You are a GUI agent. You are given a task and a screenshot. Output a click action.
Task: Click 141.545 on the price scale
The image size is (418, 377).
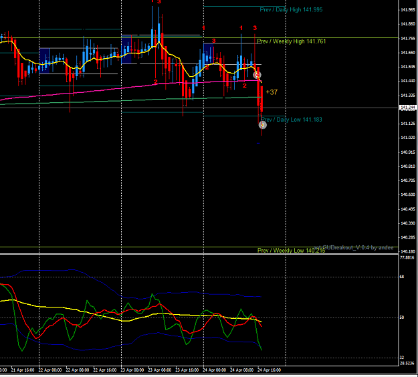[408, 67]
